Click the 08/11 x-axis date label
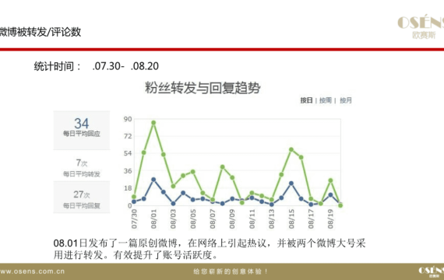 (252, 219)
